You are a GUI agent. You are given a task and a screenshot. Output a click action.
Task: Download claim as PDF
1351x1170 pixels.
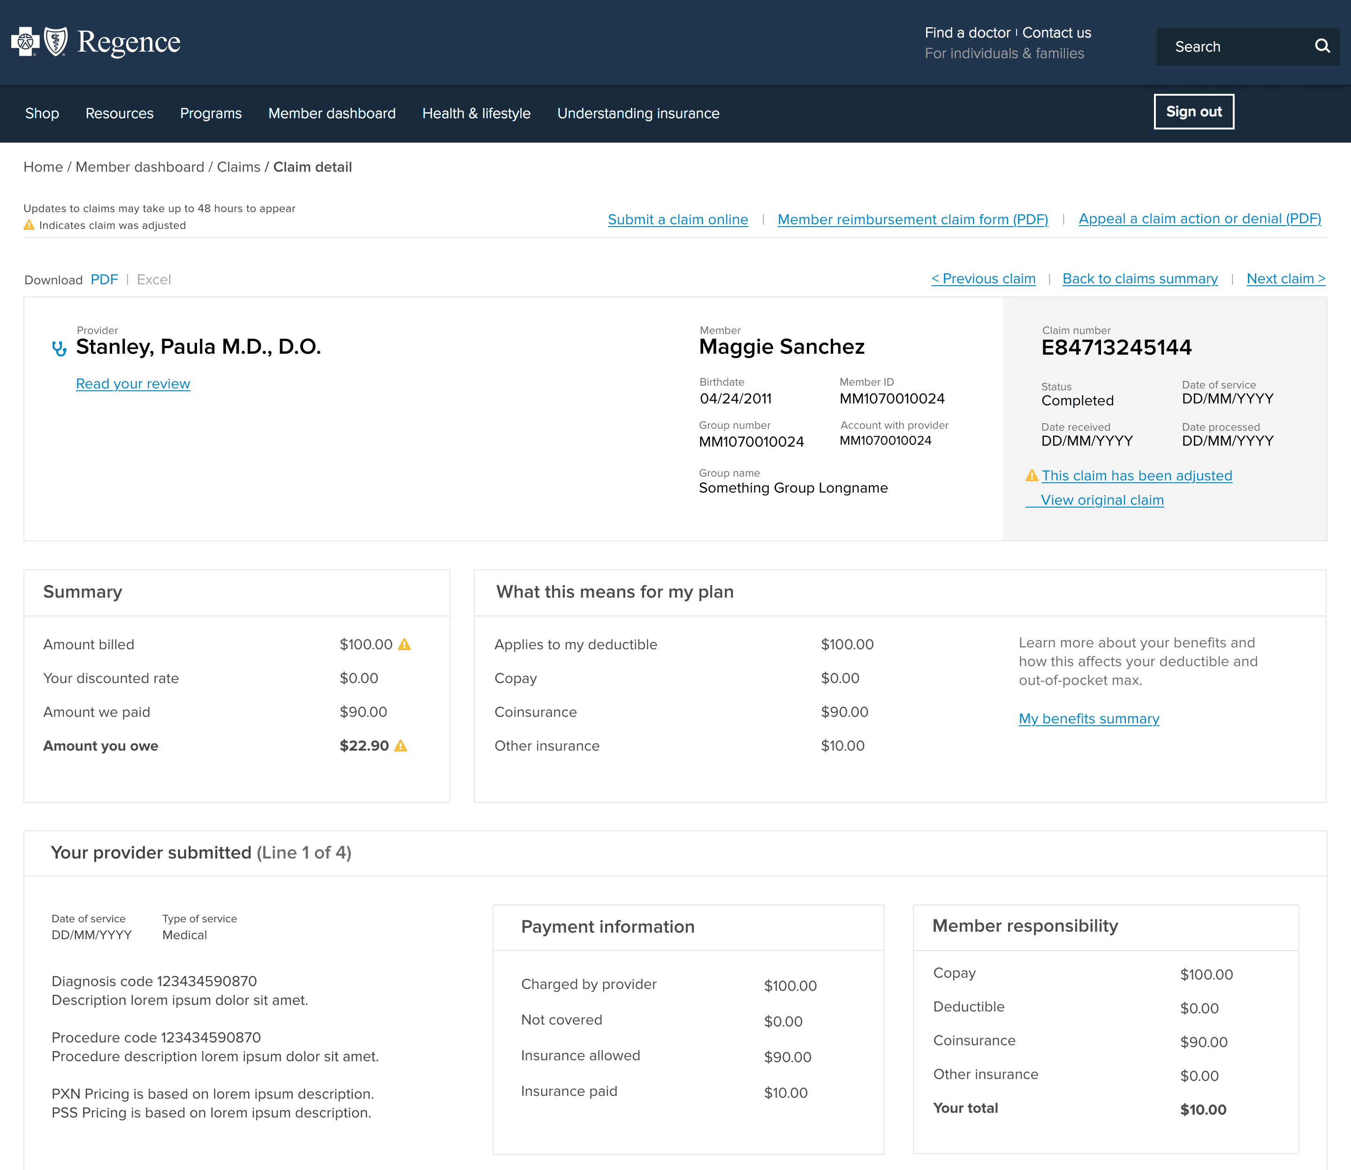click(x=104, y=280)
